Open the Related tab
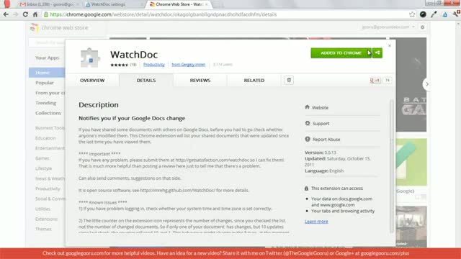Screen dimensions: 461x259 point(254,80)
